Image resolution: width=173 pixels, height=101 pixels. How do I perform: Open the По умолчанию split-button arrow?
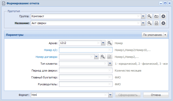[x=165, y=35]
